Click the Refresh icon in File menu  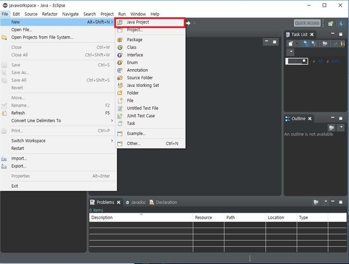tap(4, 113)
